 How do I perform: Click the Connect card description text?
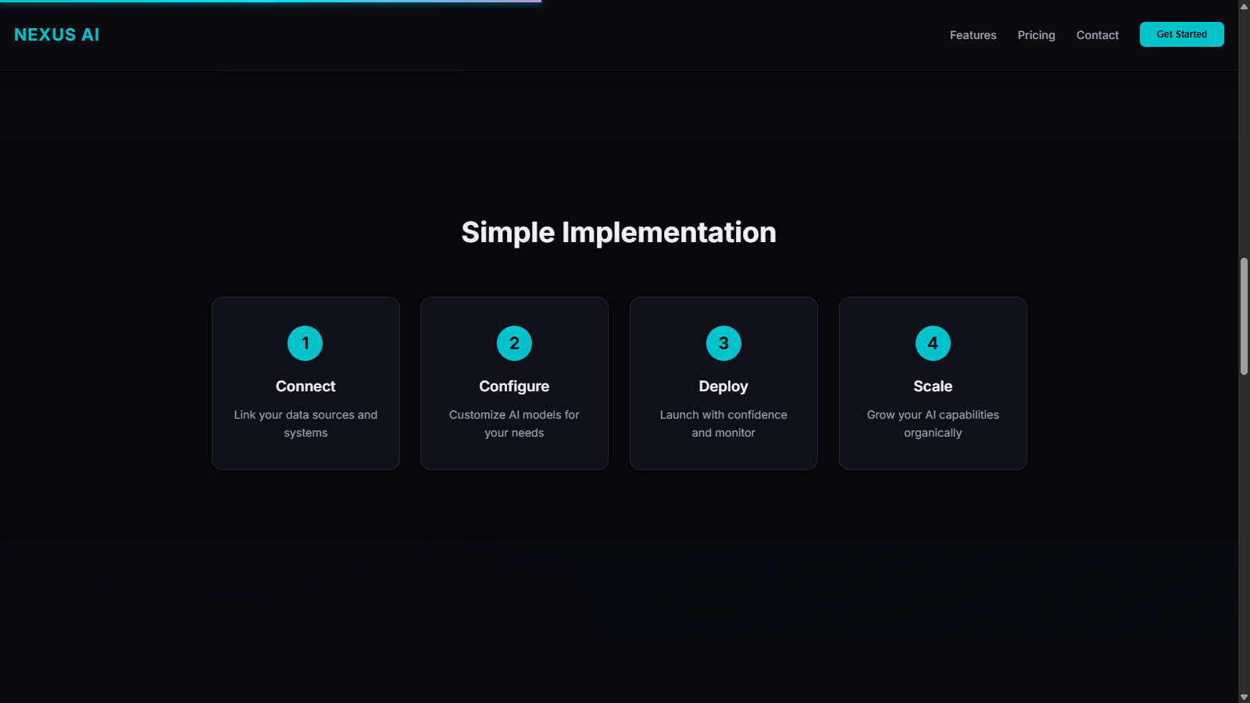click(305, 423)
